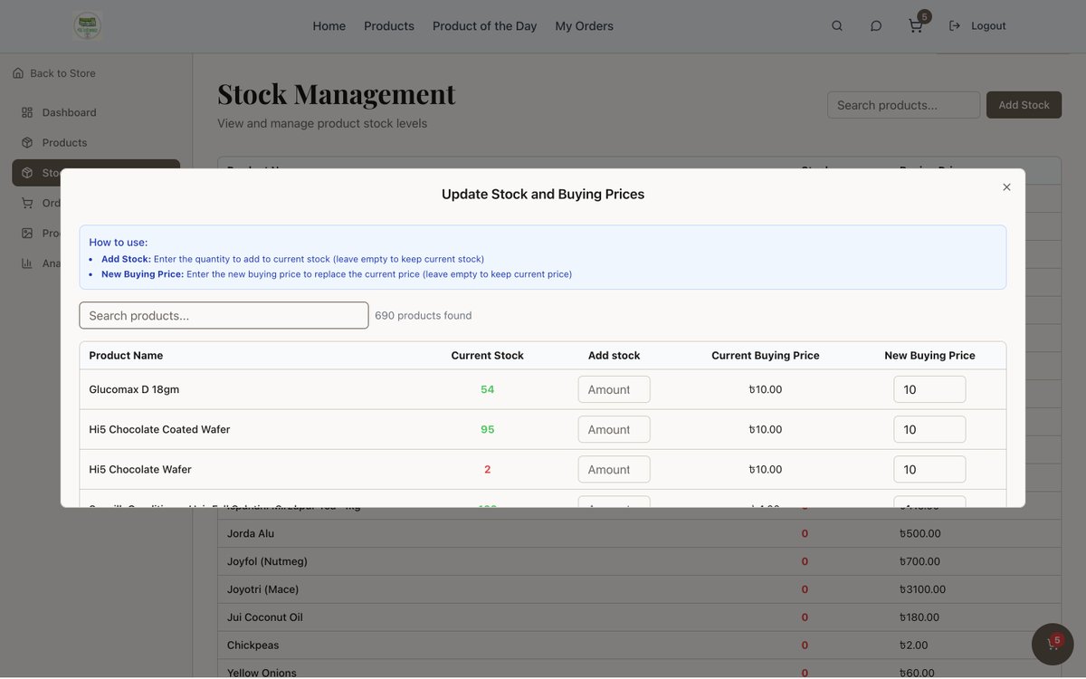Click the Hi5 Chocolate Wafer product name
Image resolution: width=1086 pixels, height=679 pixels.
(x=140, y=469)
